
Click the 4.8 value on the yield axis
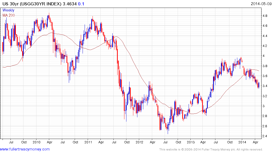[265, 16]
